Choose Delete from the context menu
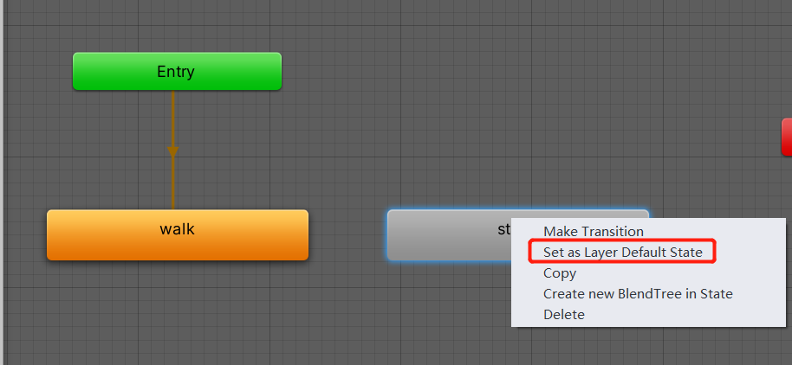This screenshot has height=365, width=792. pos(564,315)
